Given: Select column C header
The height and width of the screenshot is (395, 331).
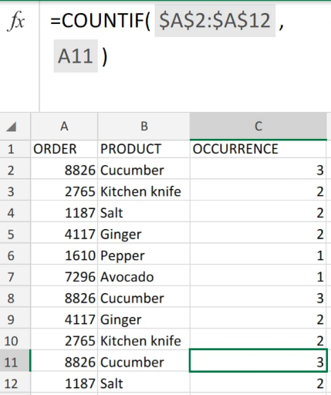Looking at the screenshot, I should click(x=258, y=127).
